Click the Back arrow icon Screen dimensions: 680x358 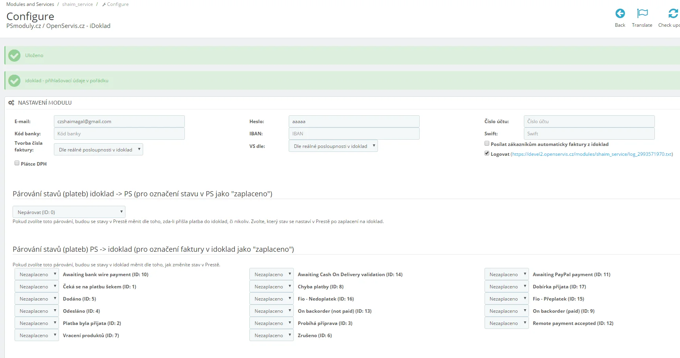click(x=620, y=14)
